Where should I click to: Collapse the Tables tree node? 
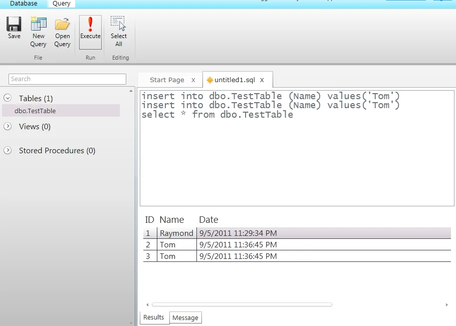coord(8,98)
